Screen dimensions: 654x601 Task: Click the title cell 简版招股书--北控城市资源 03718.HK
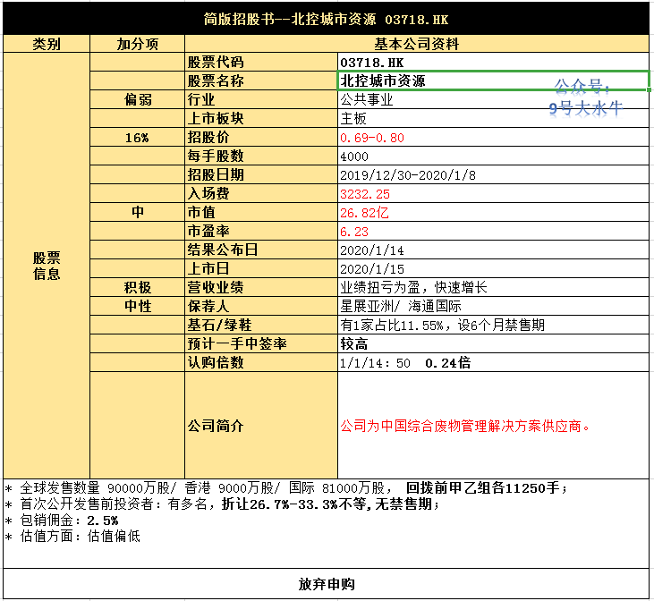pyautogui.click(x=326, y=19)
